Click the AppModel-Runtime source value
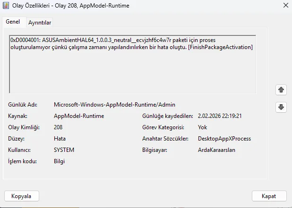292x208 pixels. [x=79, y=116]
